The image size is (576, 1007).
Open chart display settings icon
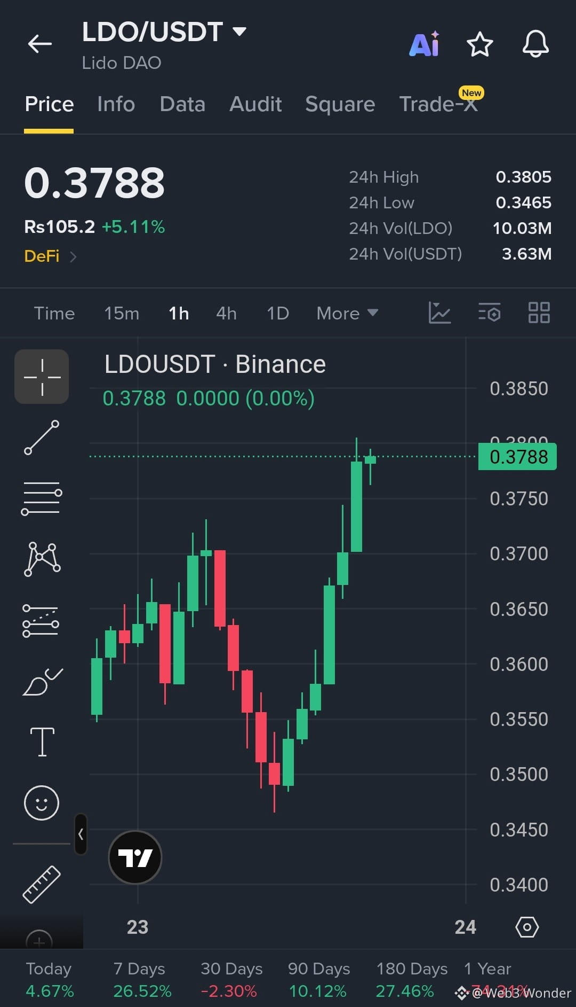[x=489, y=313]
